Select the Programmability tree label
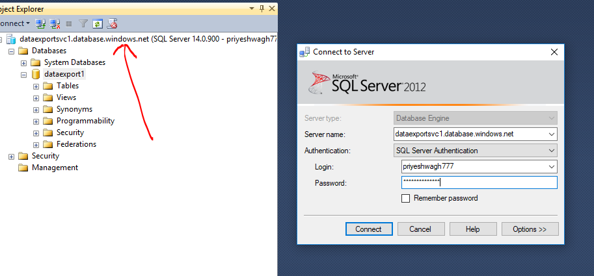 pos(86,121)
